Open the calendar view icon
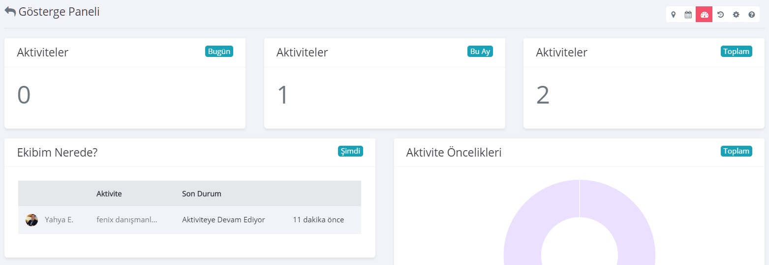Screen dimensions: 769x265 (688, 15)
